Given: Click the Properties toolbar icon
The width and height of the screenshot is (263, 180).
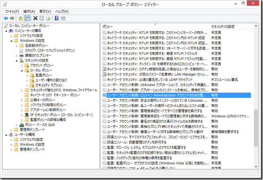Looking at the screenshot, I should click(42, 18).
